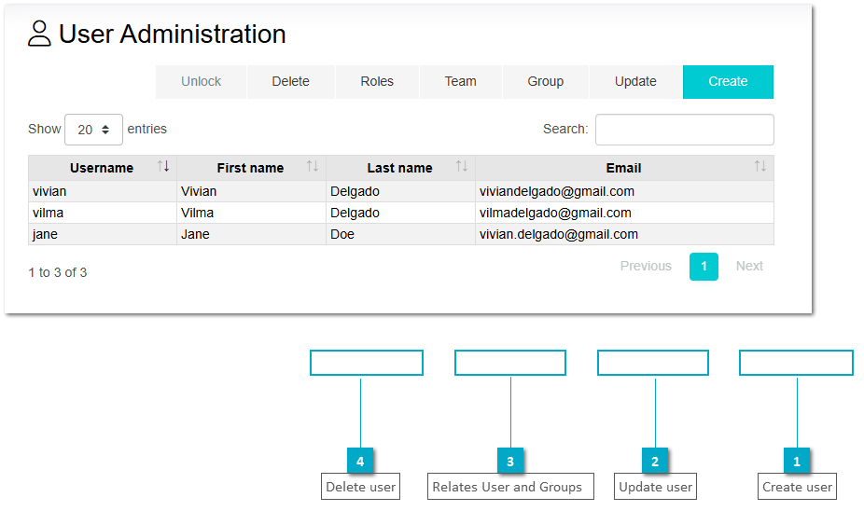864x511 pixels.
Task: Sort by First name sort arrows
Action: tap(313, 166)
